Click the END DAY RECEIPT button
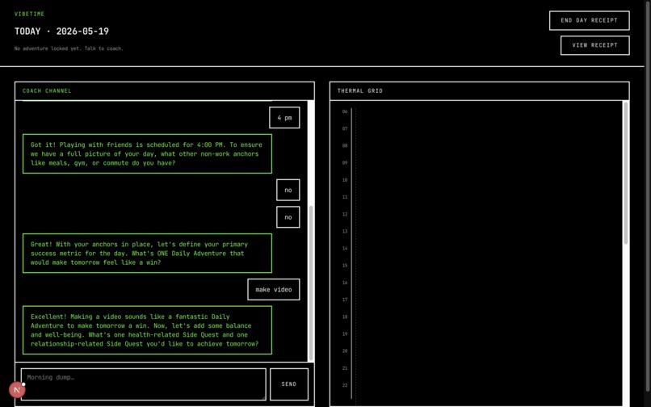651x407 pixels. pos(589,20)
